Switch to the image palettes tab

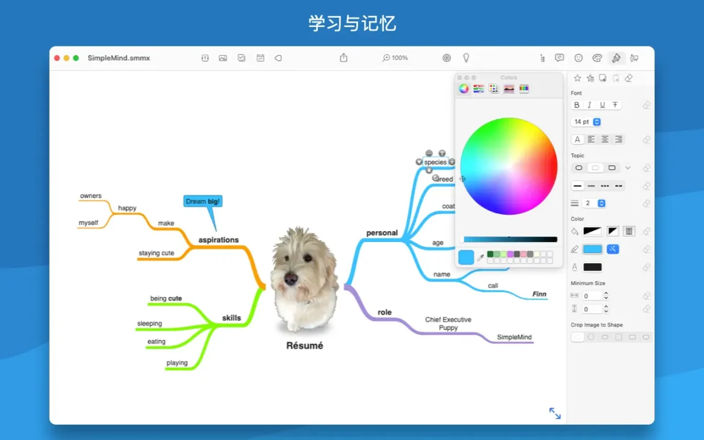click(x=508, y=89)
